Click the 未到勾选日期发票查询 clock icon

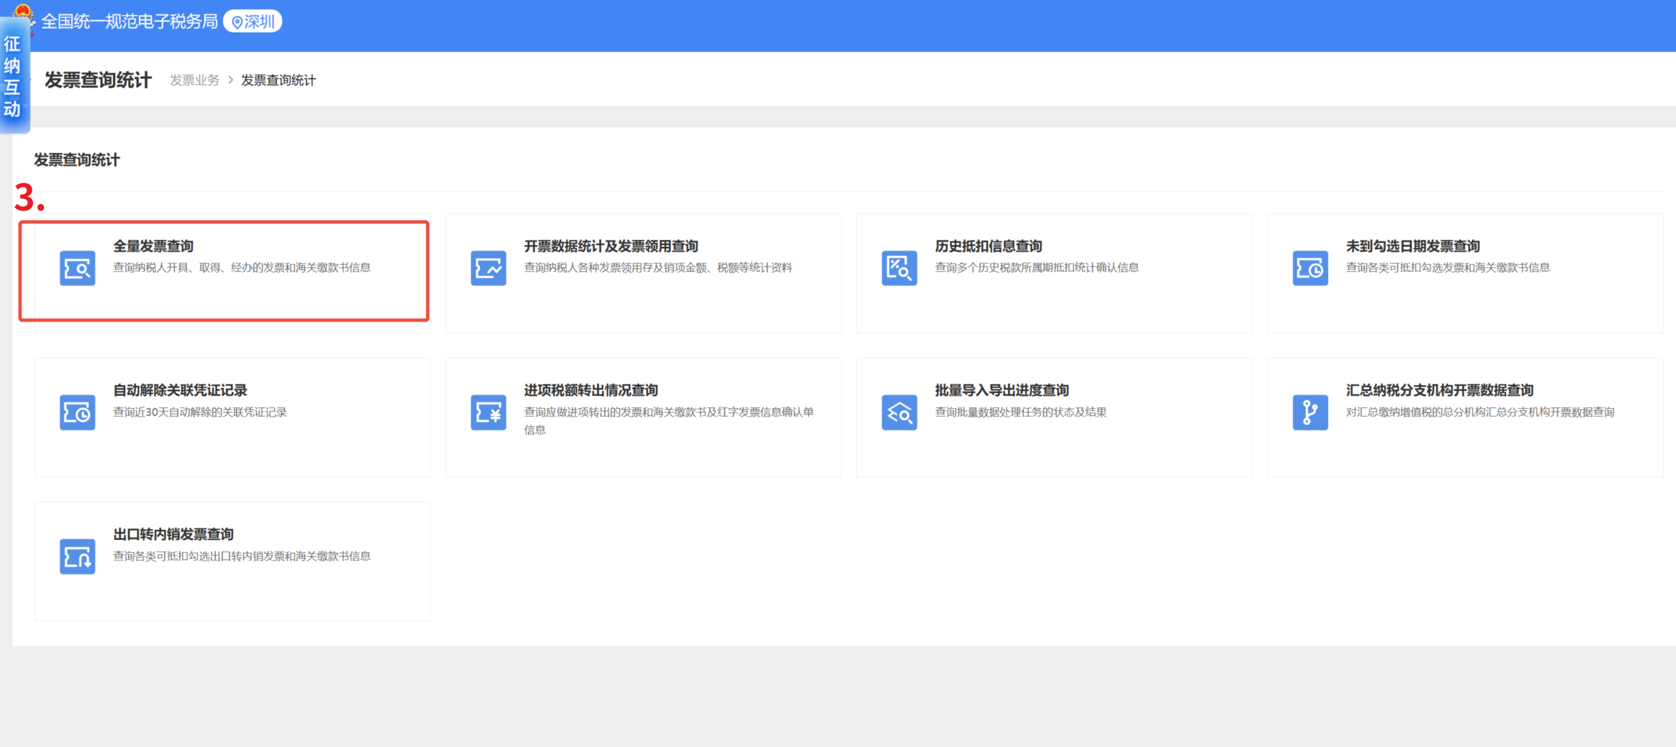1310,268
